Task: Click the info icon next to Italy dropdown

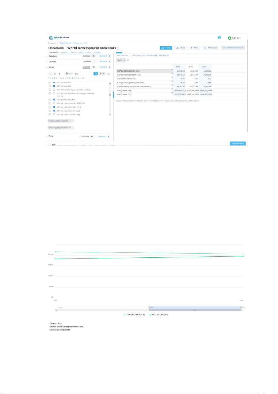Action: [x=128, y=60]
